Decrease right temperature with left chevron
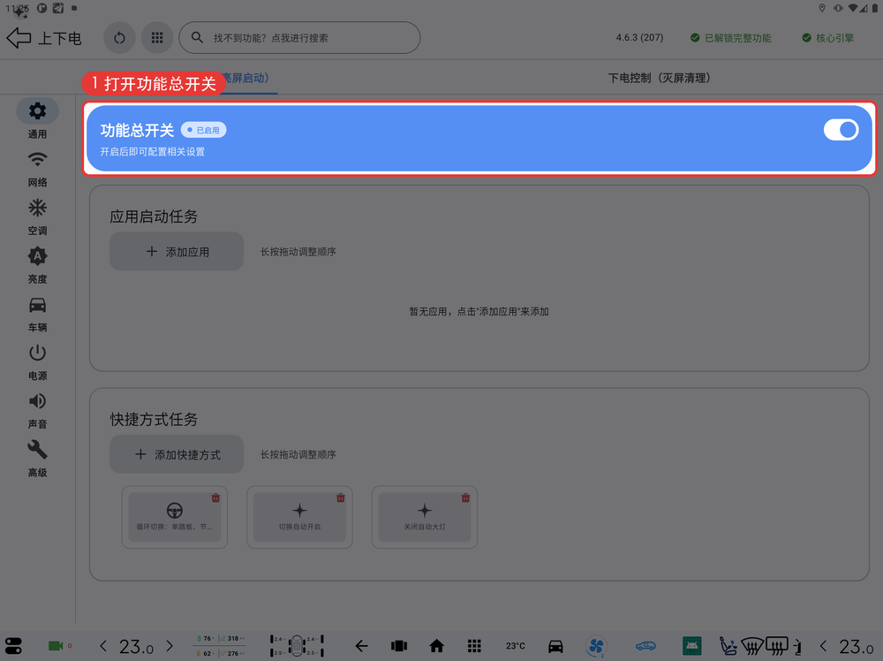883x661 pixels. pos(824,646)
